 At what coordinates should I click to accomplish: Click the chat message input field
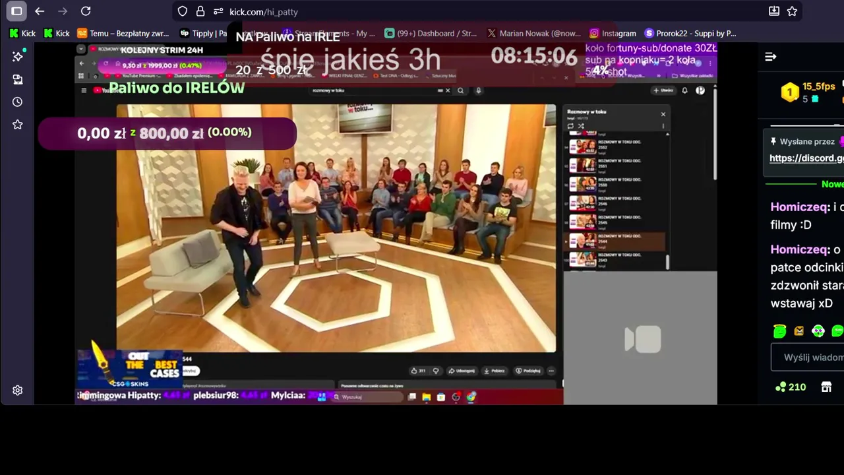(x=808, y=358)
